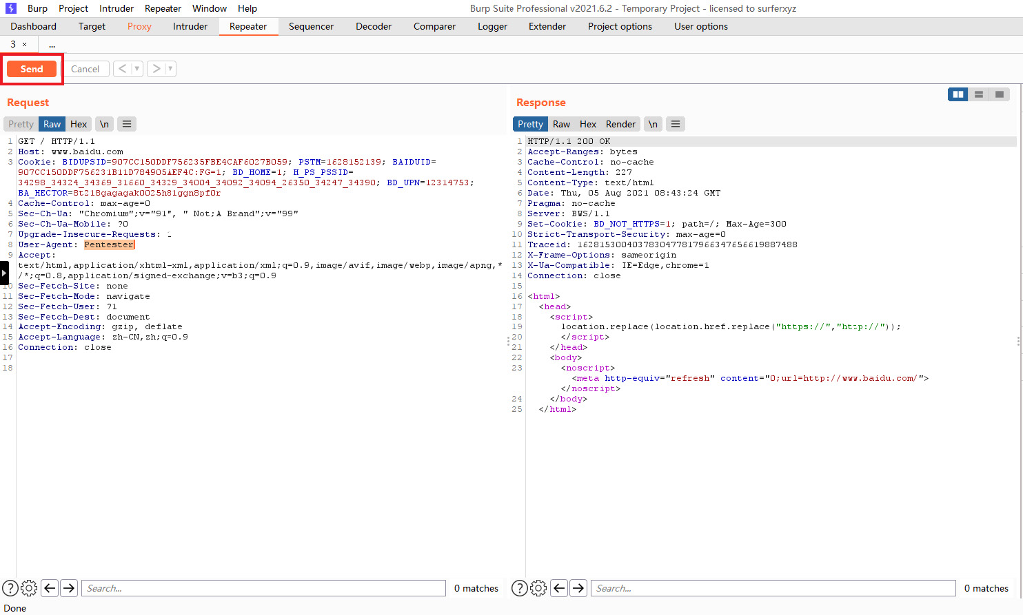
Task: Open new Repeater tab with the ellipsis tab
Action: 52,44
